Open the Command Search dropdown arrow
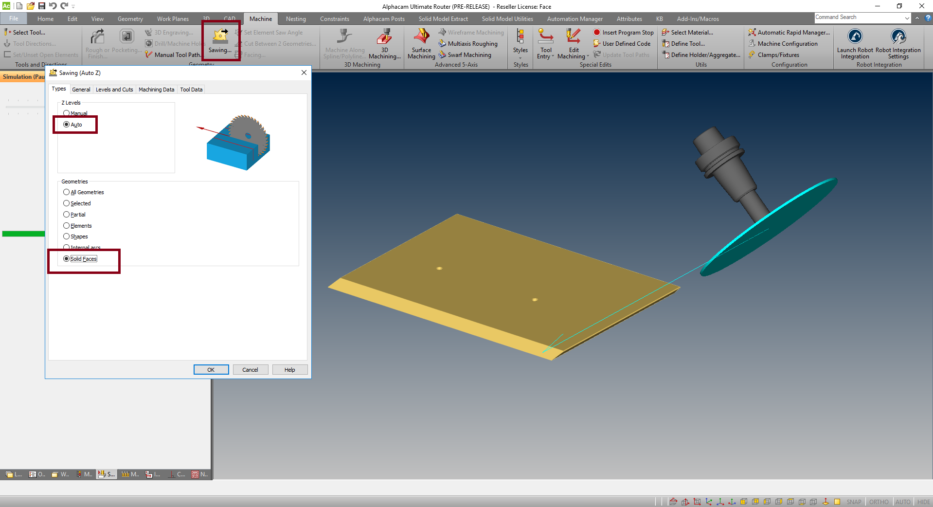 point(907,18)
